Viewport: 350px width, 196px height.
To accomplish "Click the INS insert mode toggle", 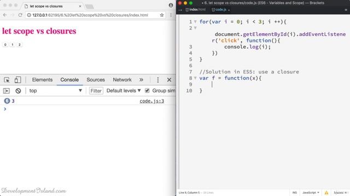I will pos(295,193).
